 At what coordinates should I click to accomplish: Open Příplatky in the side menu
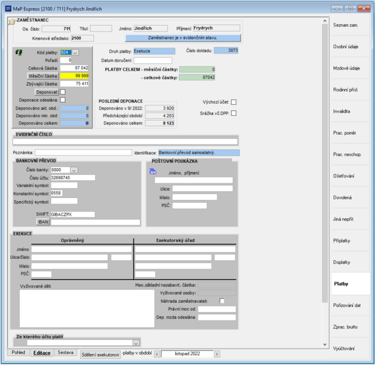pos(351,241)
